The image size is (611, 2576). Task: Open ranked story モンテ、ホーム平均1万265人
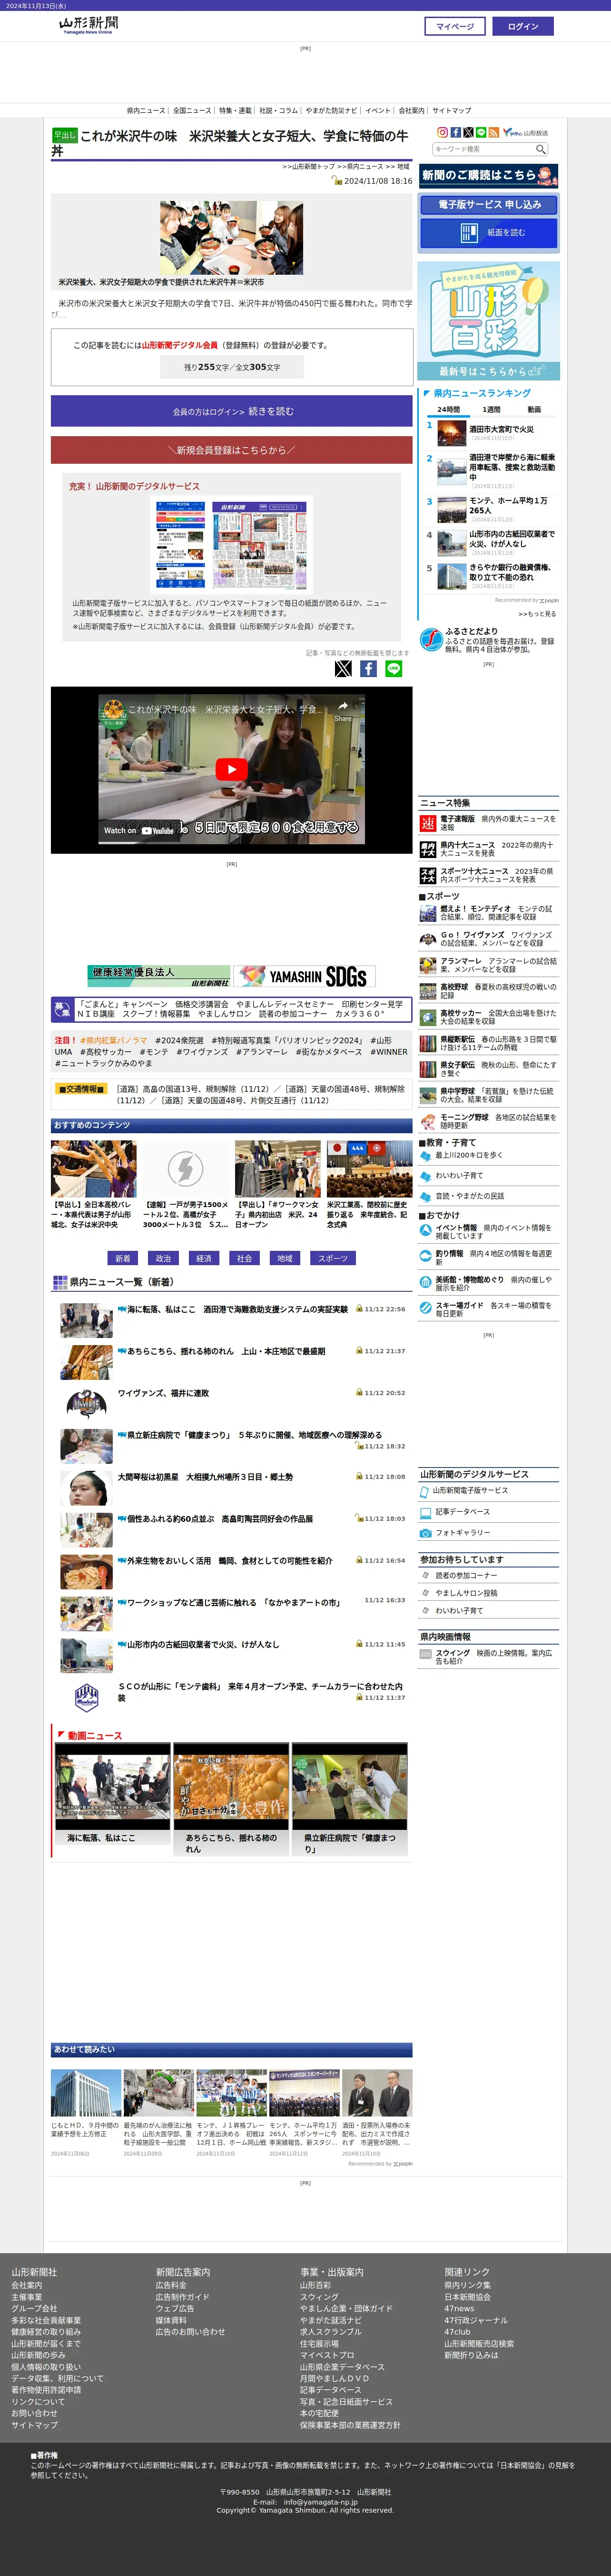[508, 505]
